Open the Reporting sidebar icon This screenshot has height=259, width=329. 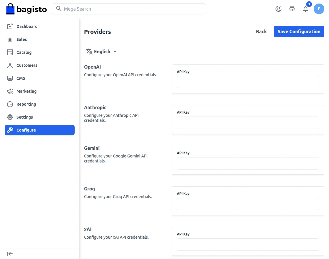pyautogui.click(x=10, y=104)
